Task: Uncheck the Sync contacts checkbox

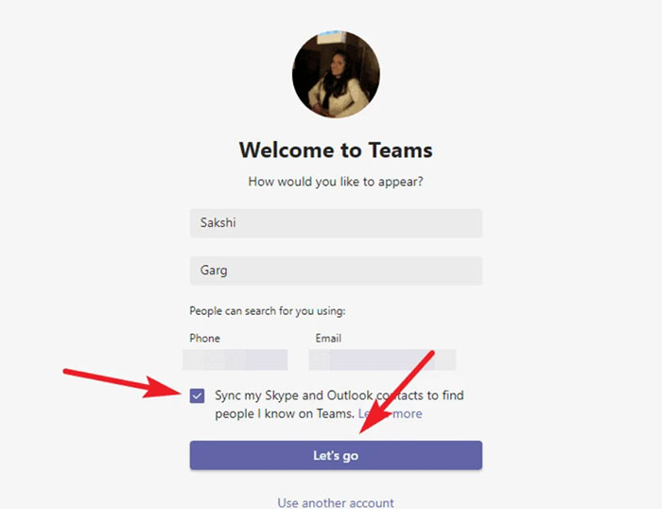Action: point(197,395)
